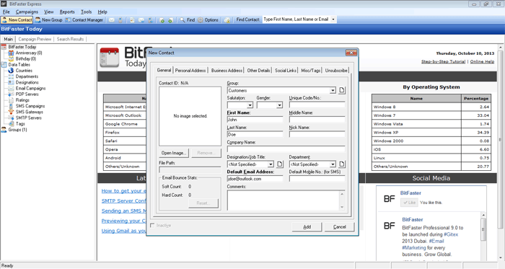The width and height of the screenshot is (505, 269).
Task: Open the Department dropdown
Action: 333,164
